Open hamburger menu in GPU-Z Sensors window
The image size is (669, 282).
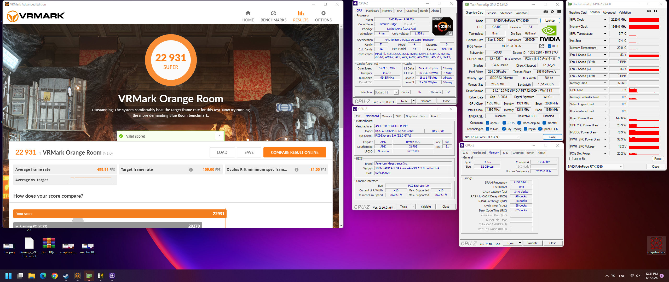662,11
